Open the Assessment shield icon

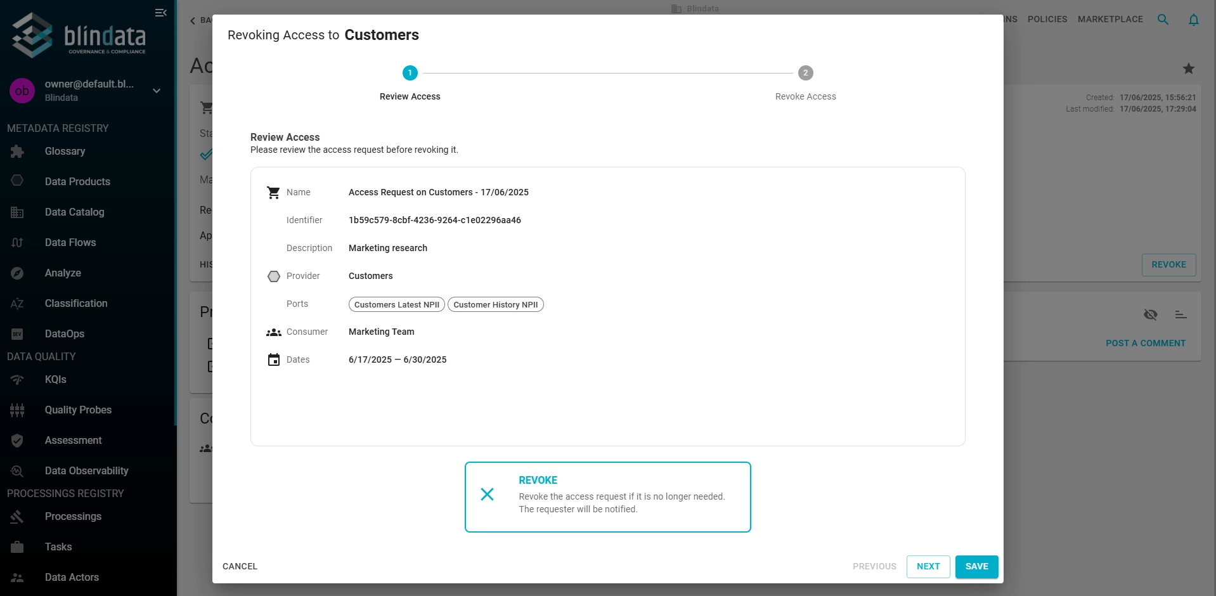pyautogui.click(x=17, y=441)
